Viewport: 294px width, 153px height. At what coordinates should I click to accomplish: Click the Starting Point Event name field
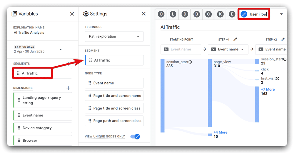(181, 49)
